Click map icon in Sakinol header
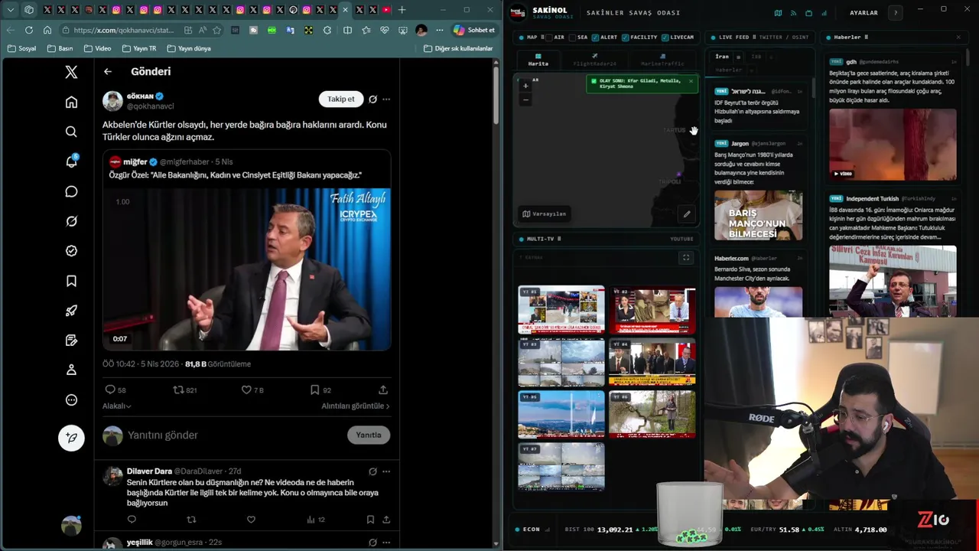 coord(778,13)
